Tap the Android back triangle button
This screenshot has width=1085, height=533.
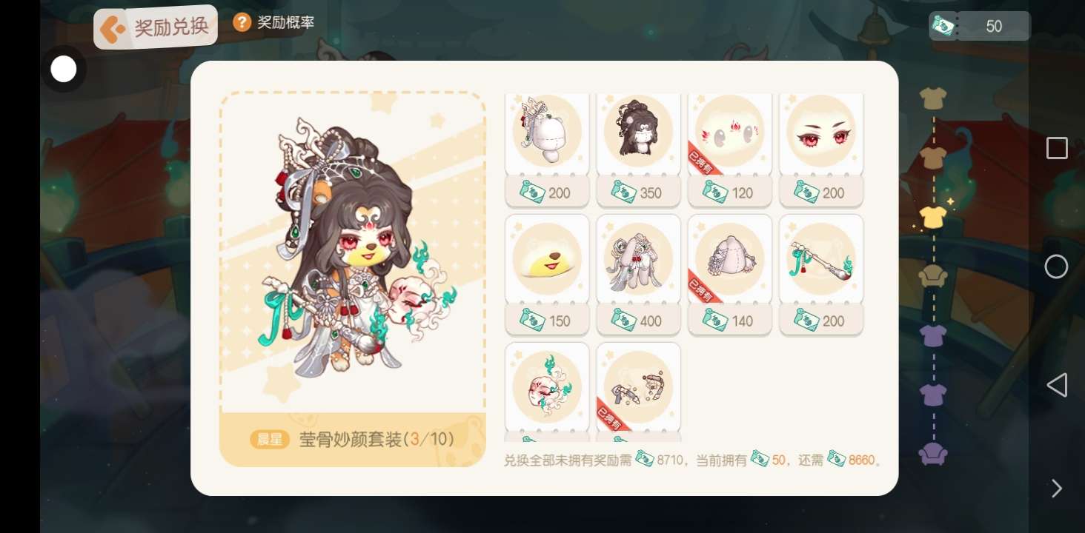[1057, 385]
